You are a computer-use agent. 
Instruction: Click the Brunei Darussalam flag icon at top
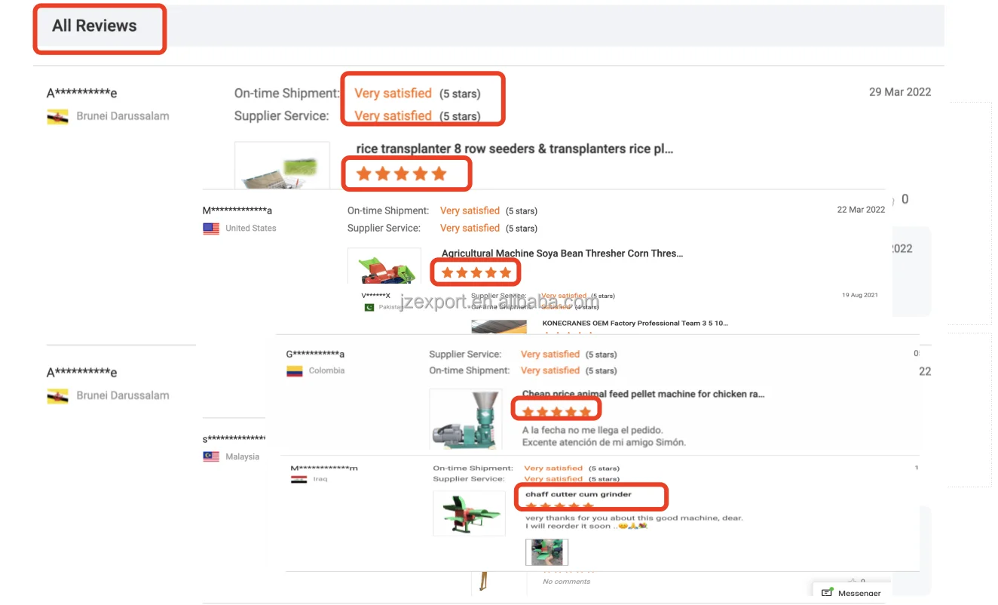point(58,116)
